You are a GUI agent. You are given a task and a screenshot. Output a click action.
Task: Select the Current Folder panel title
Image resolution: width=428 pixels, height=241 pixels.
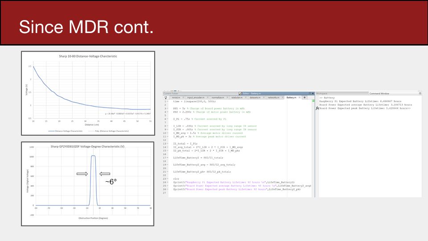coord(171,93)
